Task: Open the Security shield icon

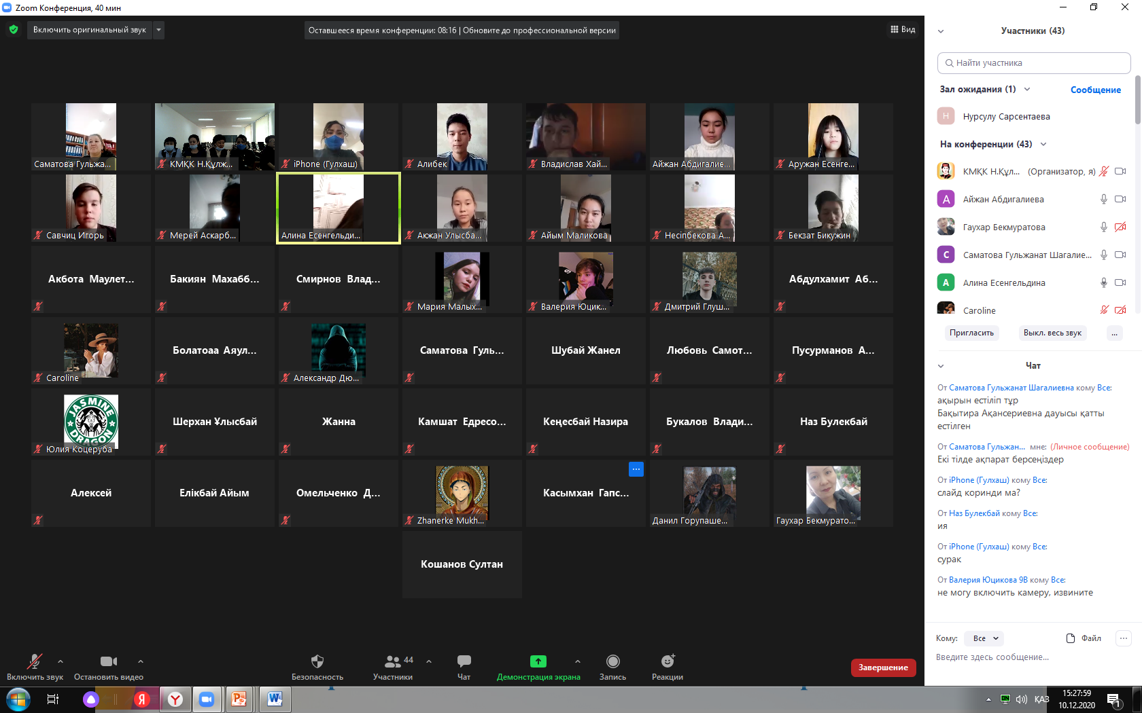Action: pos(317,661)
